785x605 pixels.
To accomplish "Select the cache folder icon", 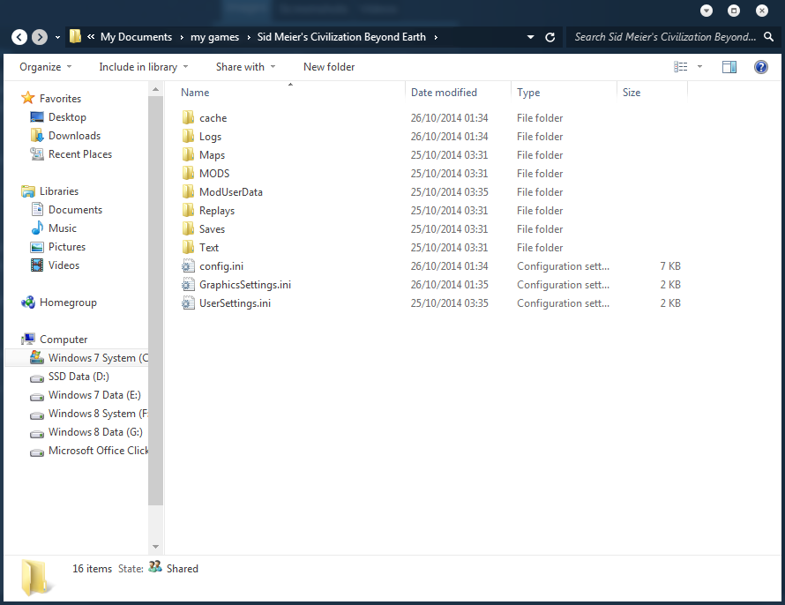I will coord(188,118).
